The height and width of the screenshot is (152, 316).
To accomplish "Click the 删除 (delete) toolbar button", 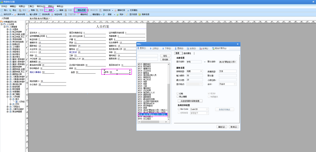I will pyautogui.click(x=31, y=10).
